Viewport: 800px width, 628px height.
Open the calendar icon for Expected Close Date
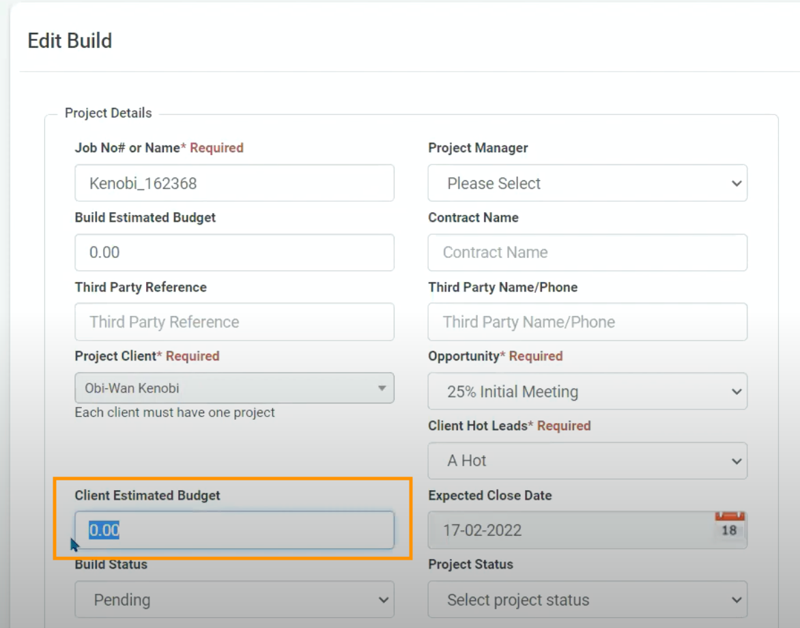729,527
